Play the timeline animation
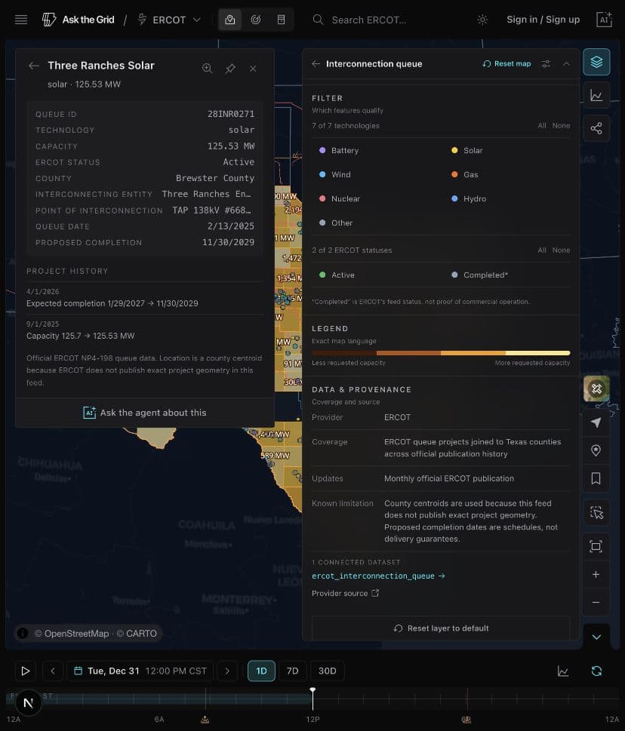 tap(25, 671)
